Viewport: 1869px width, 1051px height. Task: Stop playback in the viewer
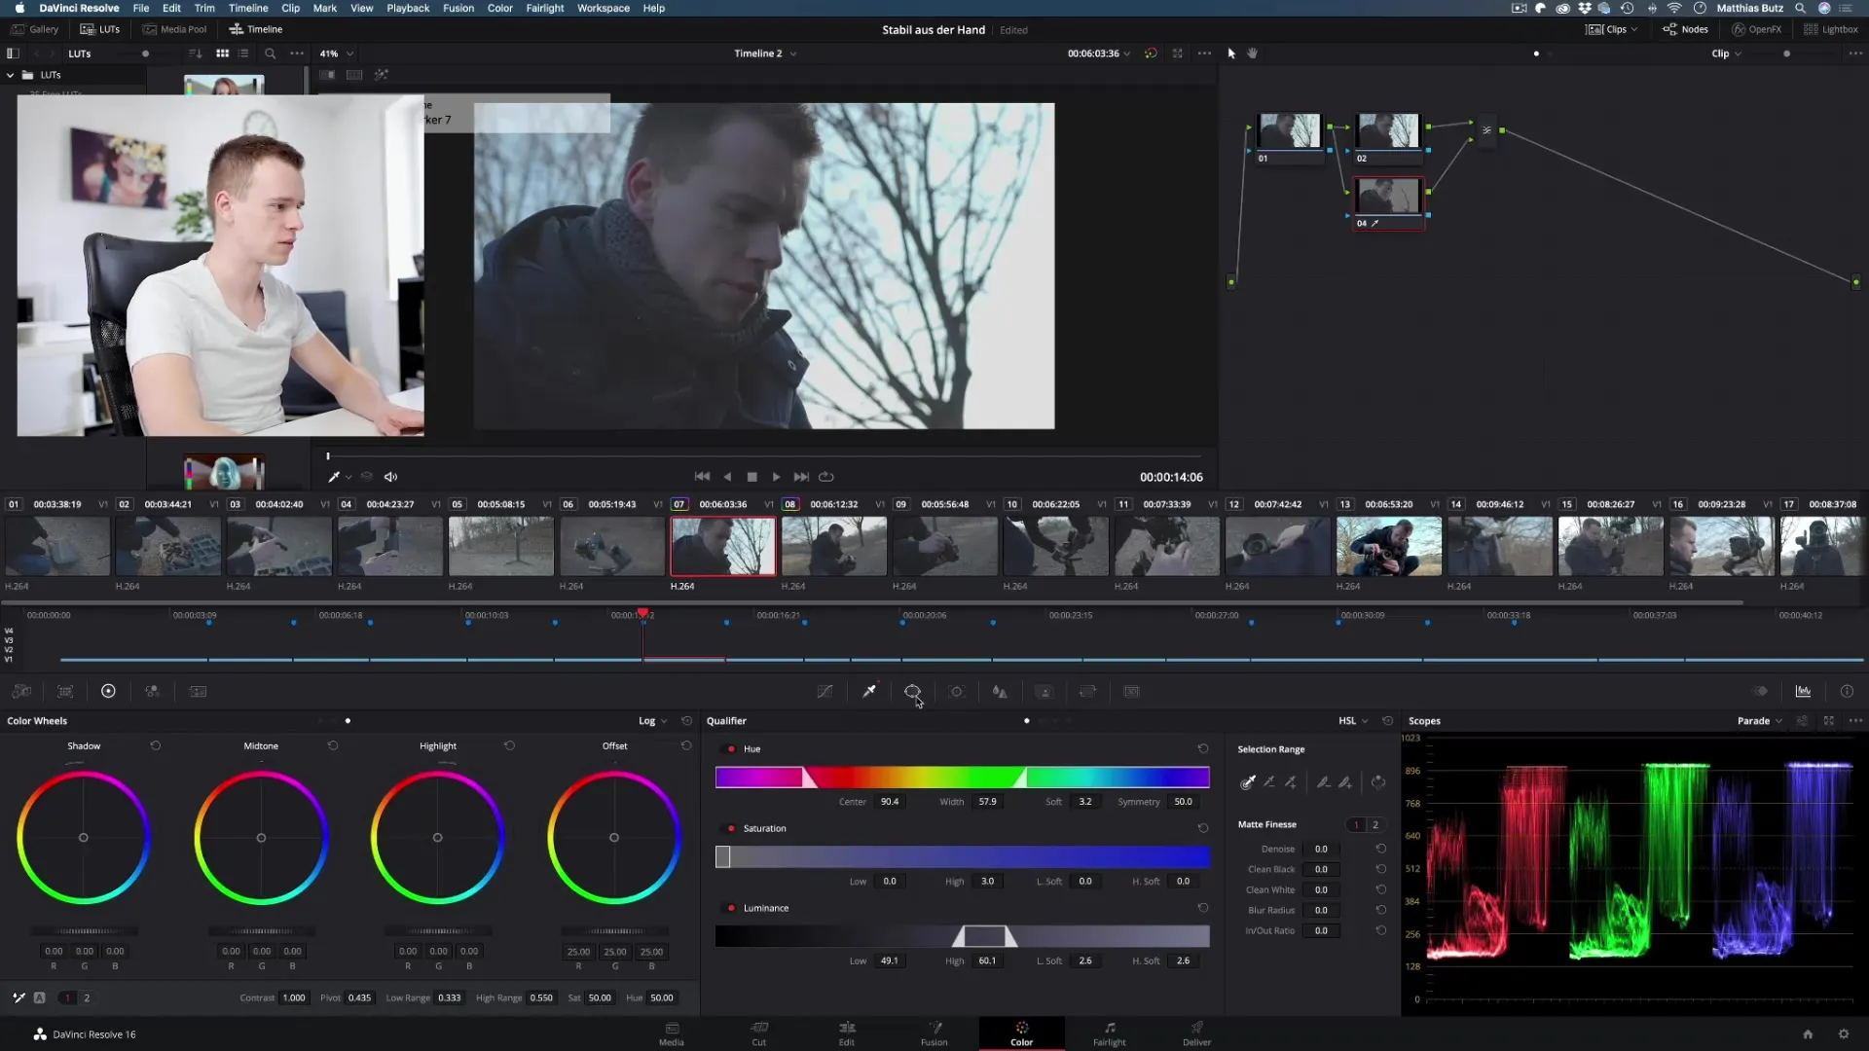[751, 477]
